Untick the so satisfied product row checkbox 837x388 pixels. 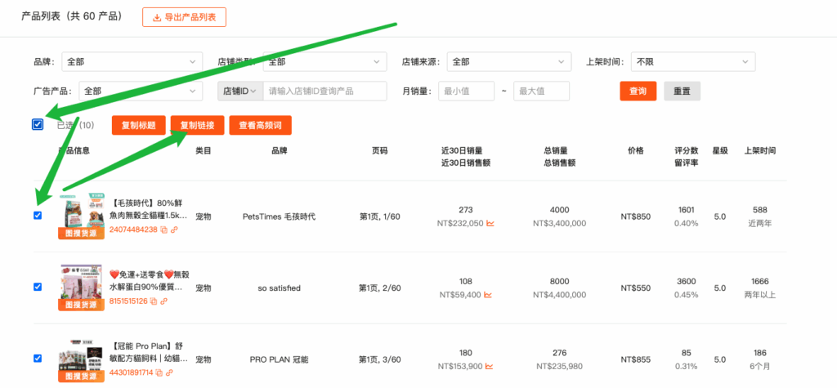point(38,287)
